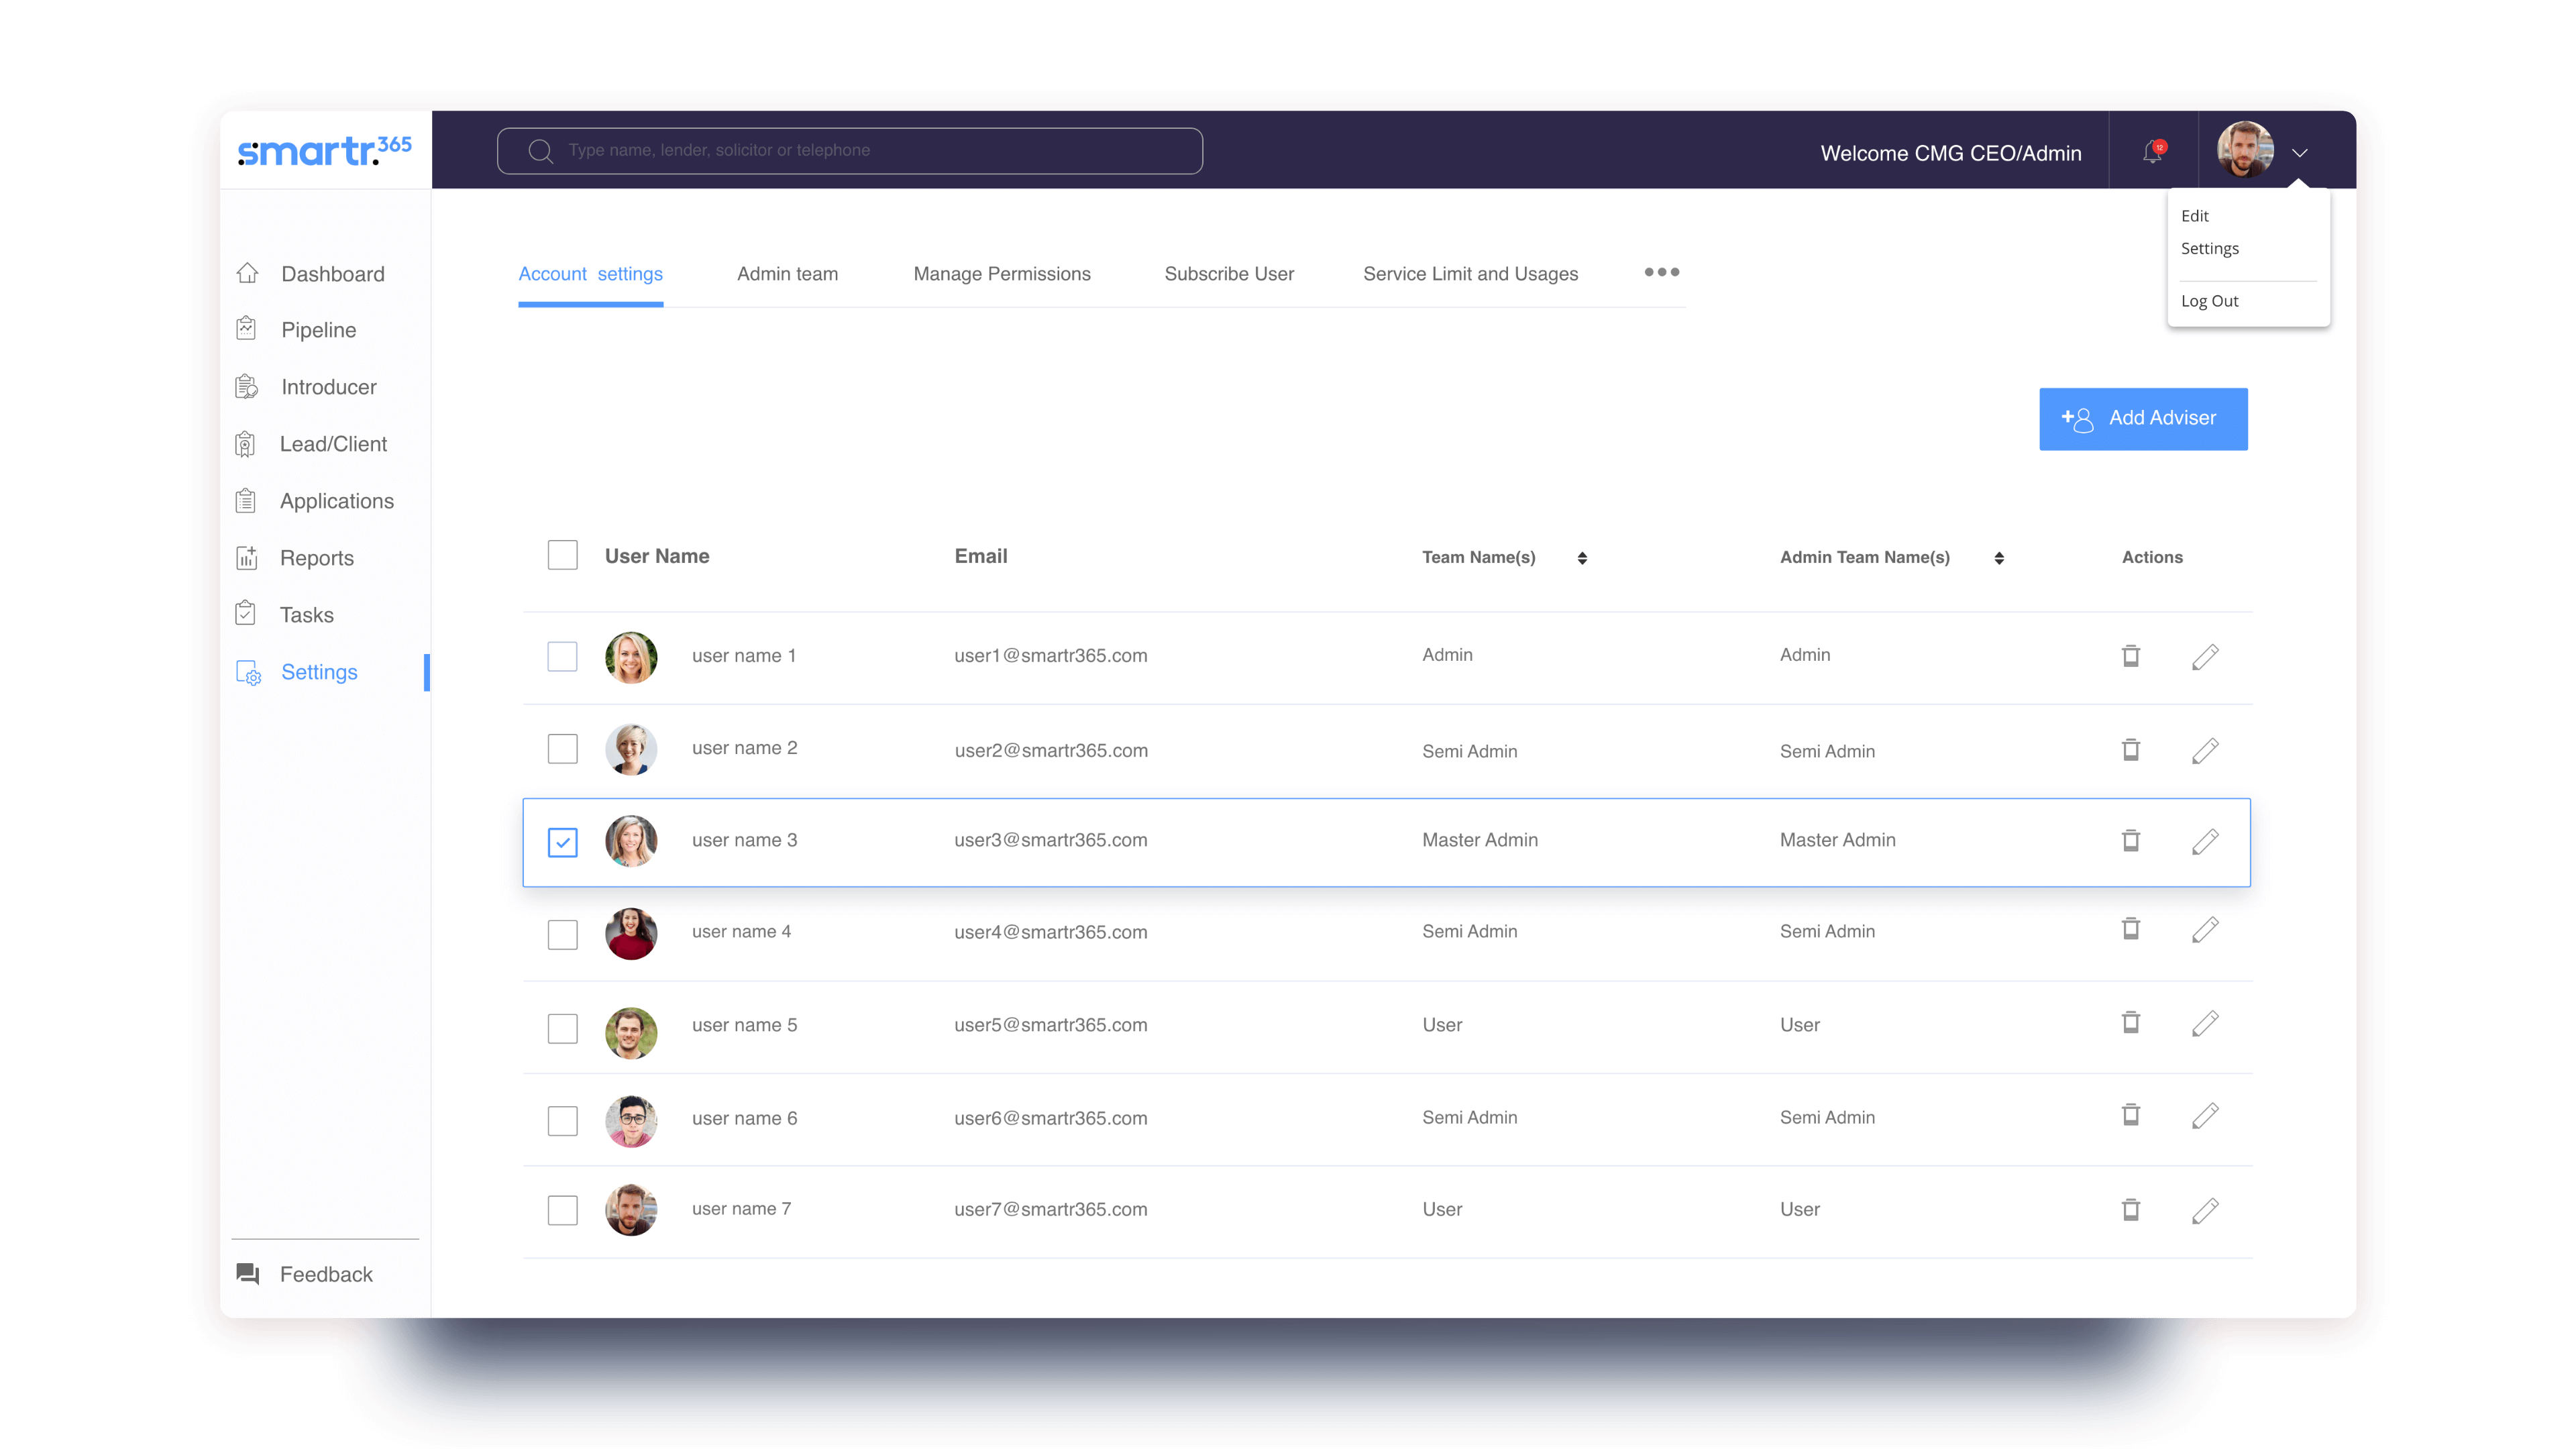Switch to the Manage Permissions tab

(x=1002, y=274)
